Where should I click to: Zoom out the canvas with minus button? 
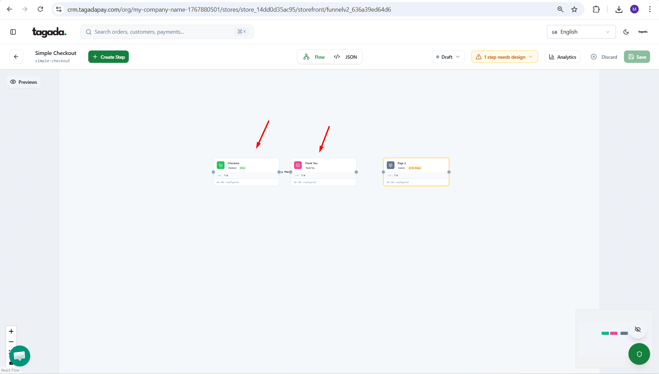pos(11,342)
